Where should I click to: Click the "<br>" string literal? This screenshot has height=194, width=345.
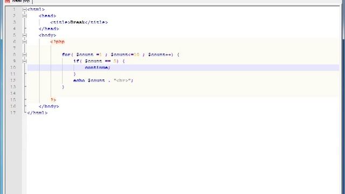coord(122,80)
